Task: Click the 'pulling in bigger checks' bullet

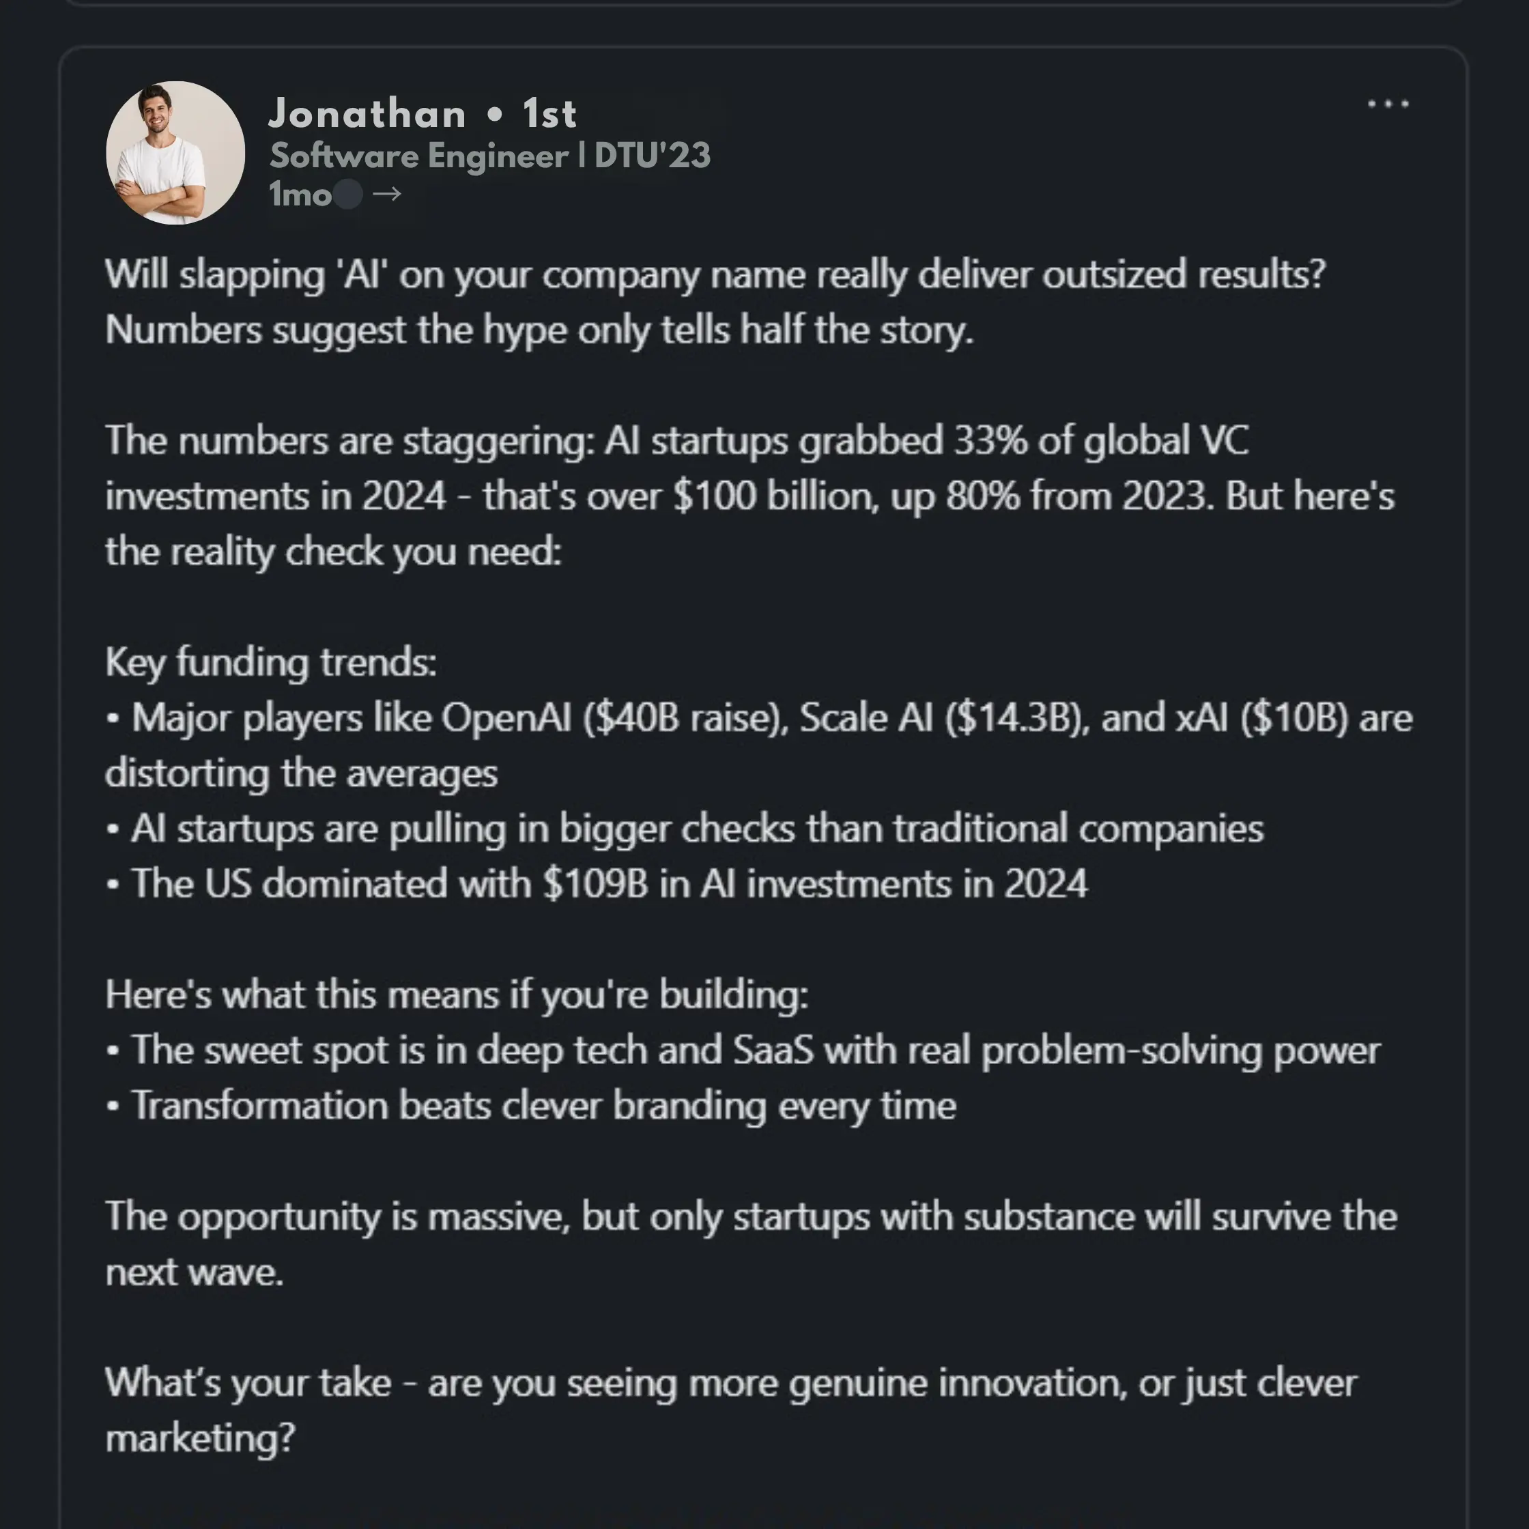Action: tap(696, 829)
